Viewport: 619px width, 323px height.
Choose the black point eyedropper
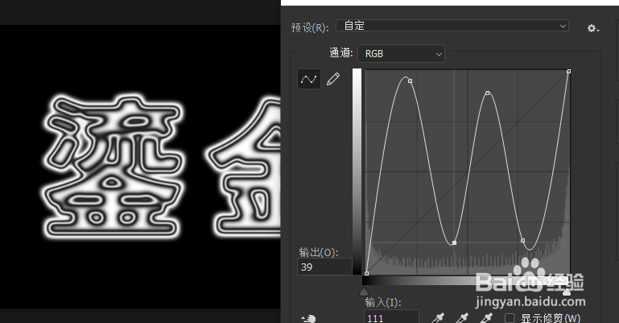click(x=438, y=318)
